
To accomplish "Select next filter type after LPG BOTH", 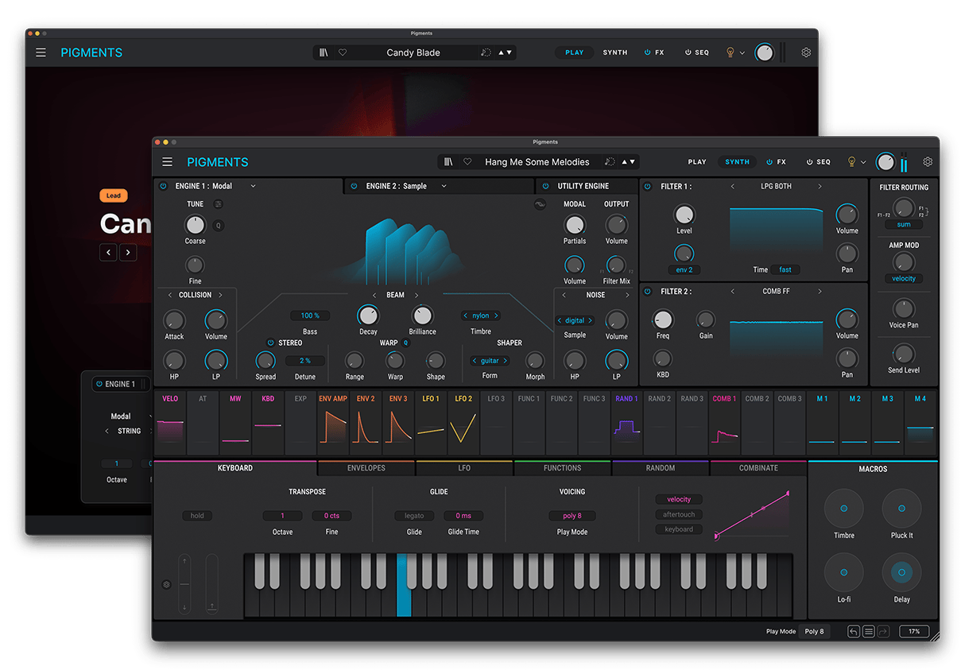I will pyautogui.click(x=820, y=187).
